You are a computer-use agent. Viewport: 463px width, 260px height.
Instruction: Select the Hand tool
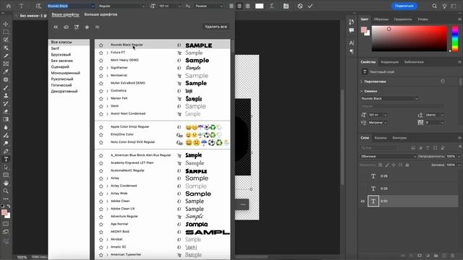(x=6, y=183)
